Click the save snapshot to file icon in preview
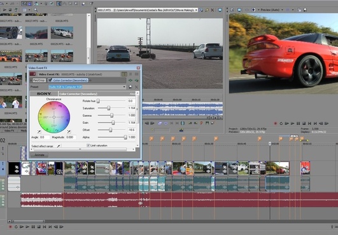 [x=305, y=10]
